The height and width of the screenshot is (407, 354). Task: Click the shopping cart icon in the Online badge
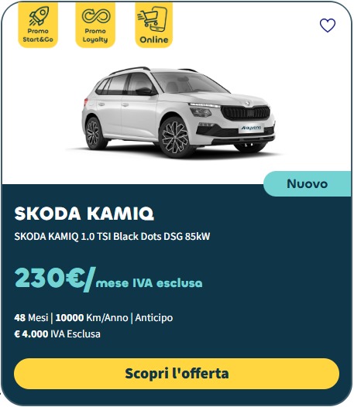point(153,19)
